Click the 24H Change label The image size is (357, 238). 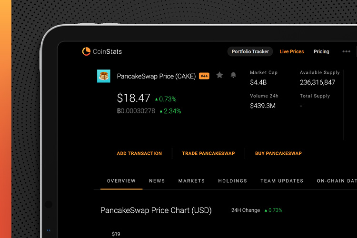[246, 210]
